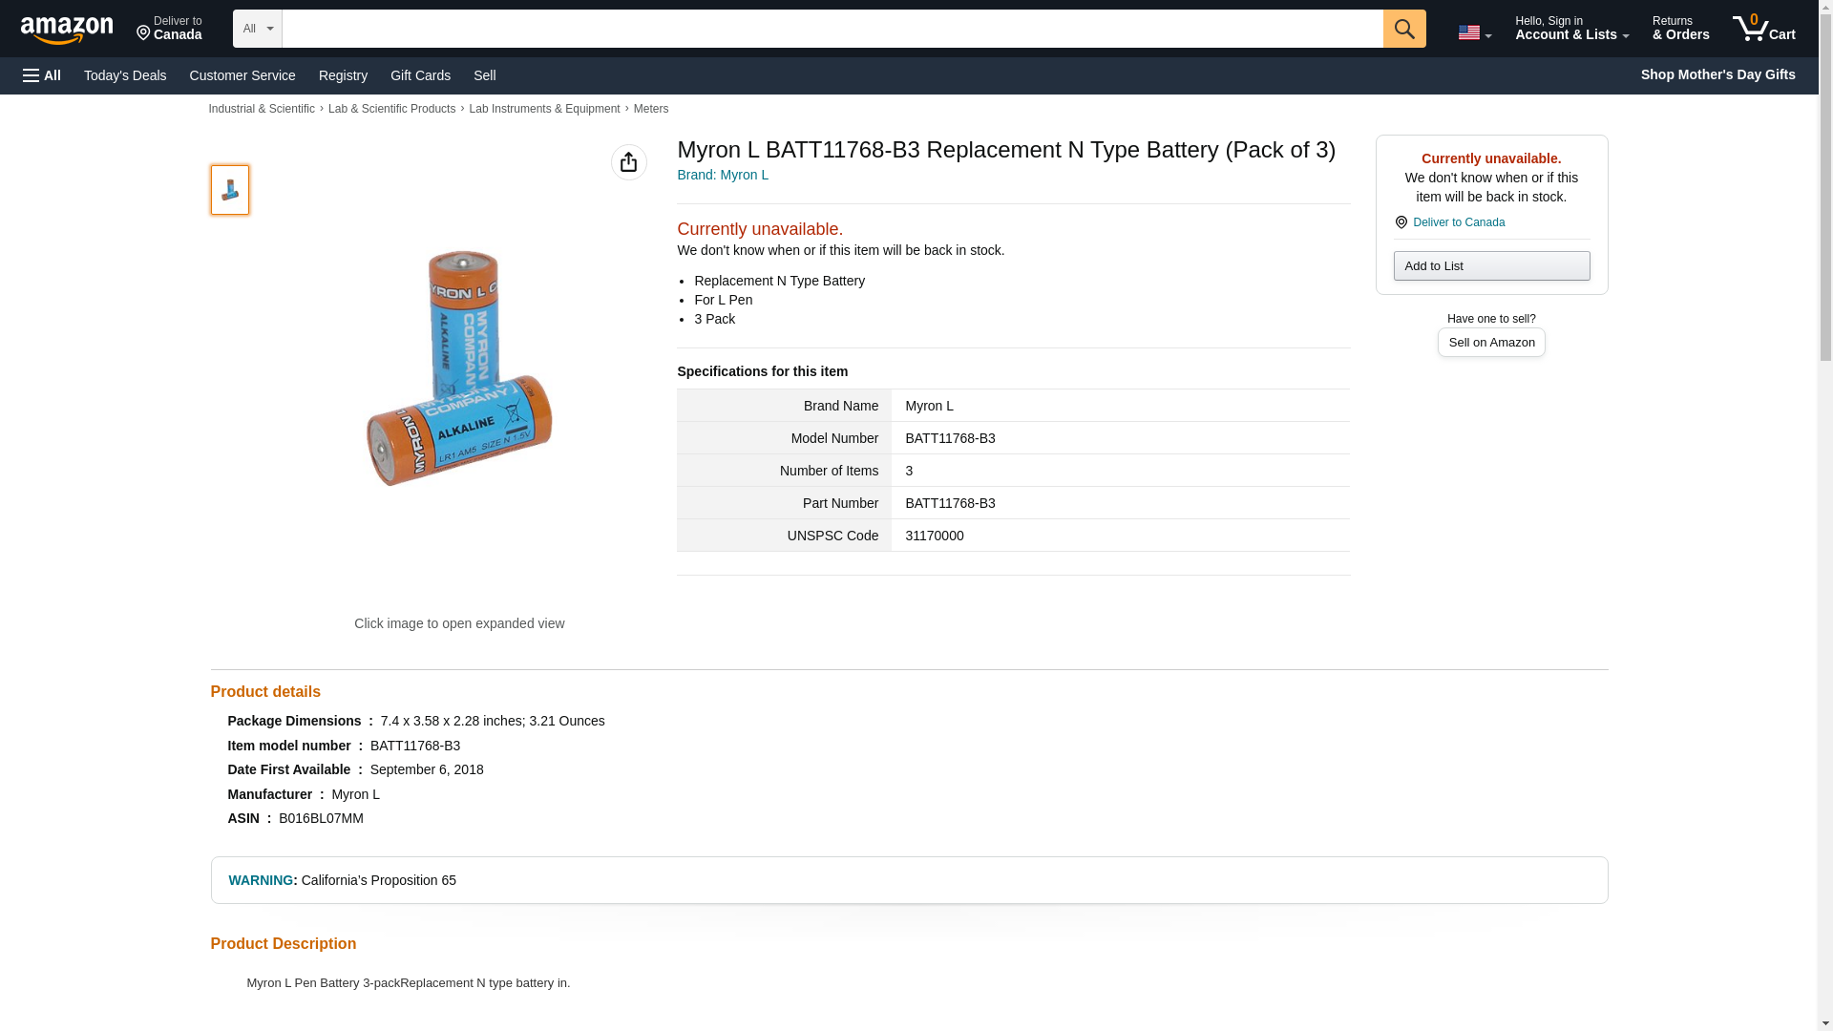The width and height of the screenshot is (1833, 1031).
Task: Click the Meters breadcrumb link
Action: point(650,109)
